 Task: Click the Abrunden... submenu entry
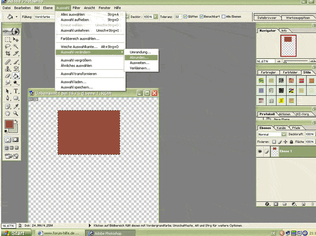pos(139,58)
